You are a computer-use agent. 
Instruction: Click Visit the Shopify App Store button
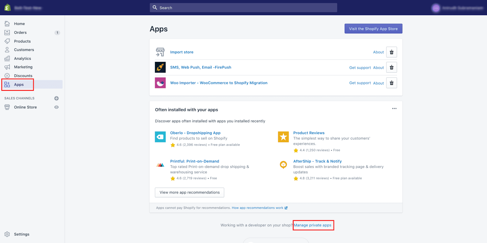373,29
